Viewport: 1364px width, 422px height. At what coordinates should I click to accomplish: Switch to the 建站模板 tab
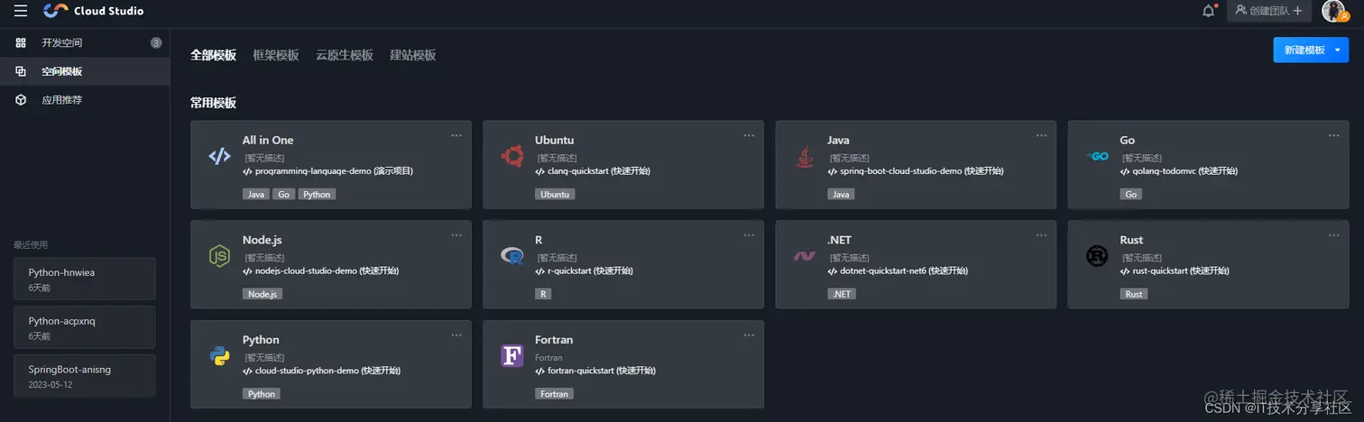click(x=412, y=55)
